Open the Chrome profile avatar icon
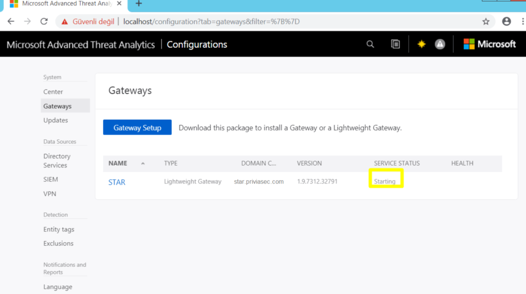Screen dimensions: 526x294 pos(506,22)
